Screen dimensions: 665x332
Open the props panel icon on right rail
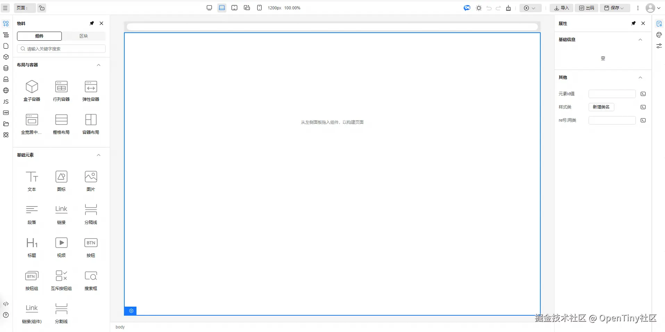pos(659,24)
